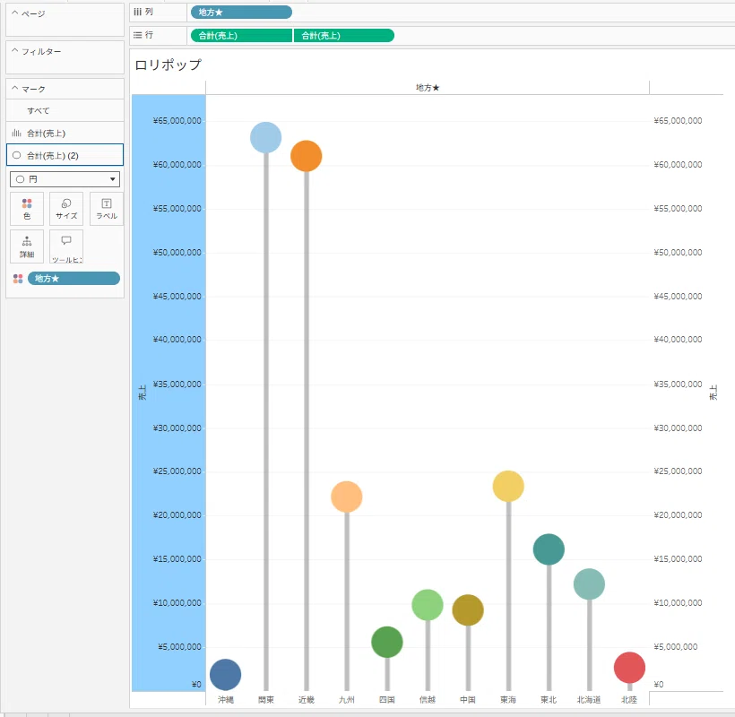Click the 地方★ pill on columns shelf
The height and width of the screenshot is (717, 735).
[241, 13]
